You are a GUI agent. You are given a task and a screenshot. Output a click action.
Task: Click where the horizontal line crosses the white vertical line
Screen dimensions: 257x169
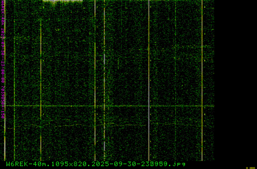click(149, 106)
